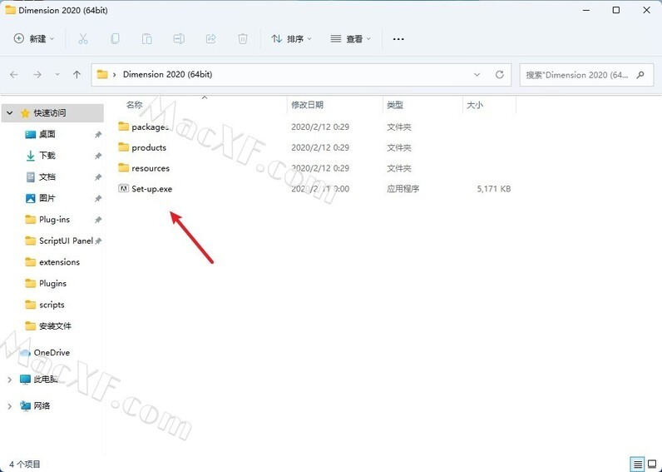Open the 新建 (New) menu
This screenshot has width=662, height=472.
[34, 39]
